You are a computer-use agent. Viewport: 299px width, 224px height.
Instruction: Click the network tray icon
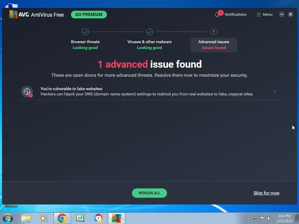click(x=255, y=218)
